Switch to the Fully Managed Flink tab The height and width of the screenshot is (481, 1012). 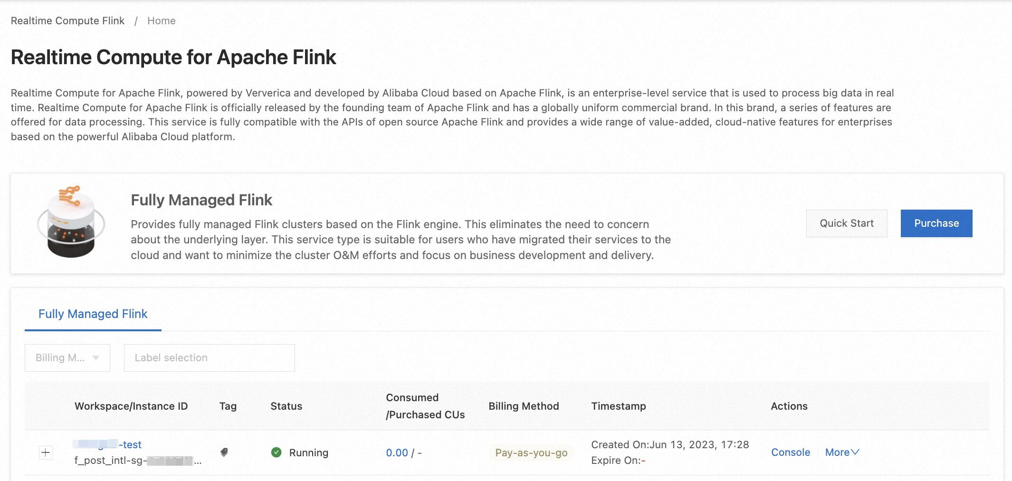pyautogui.click(x=93, y=314)
